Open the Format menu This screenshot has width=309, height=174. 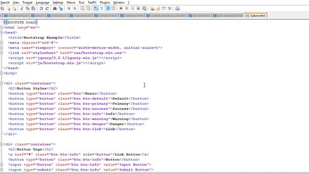(28, 2)
